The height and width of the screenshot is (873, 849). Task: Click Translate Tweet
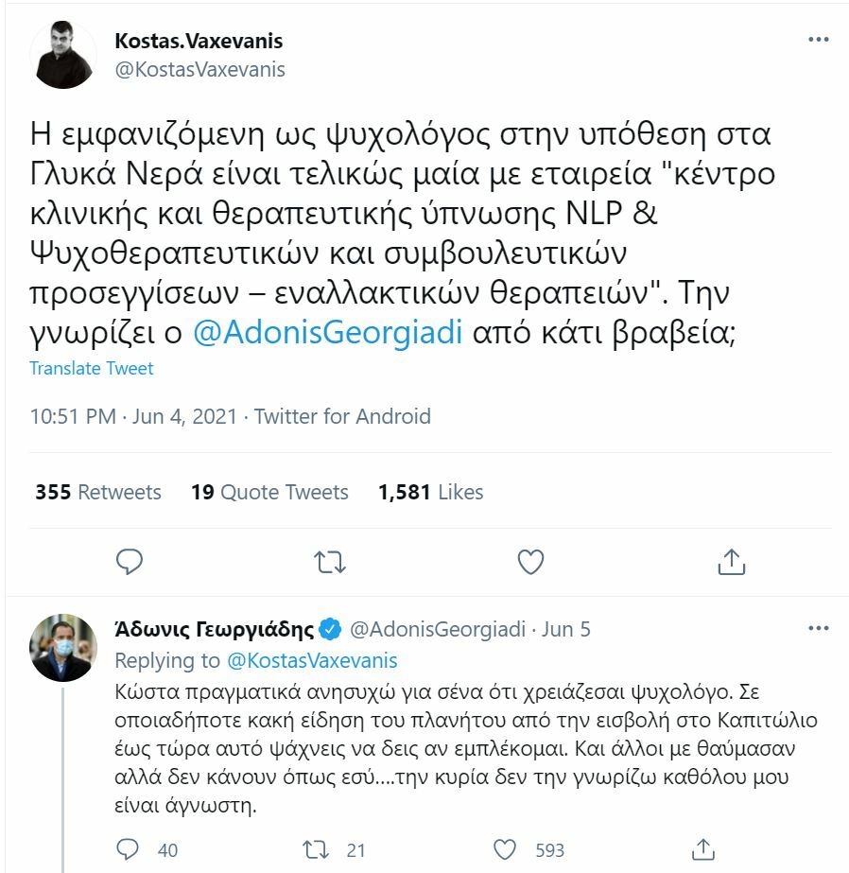point(92,369)
